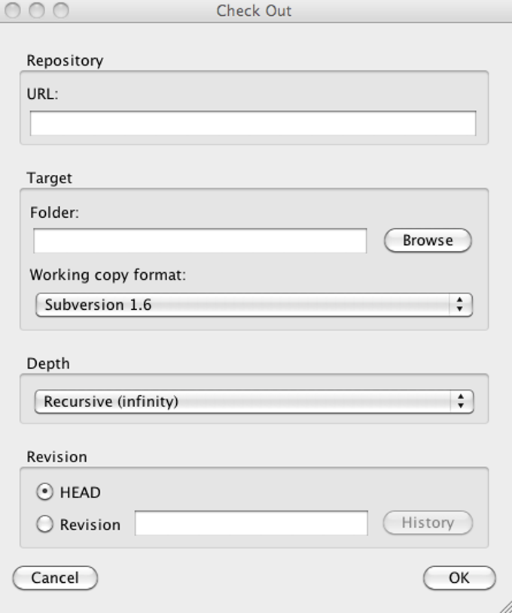Select the HEAD radio button
Viewport: 512px width, 613px height.
[x=45, y=492]
